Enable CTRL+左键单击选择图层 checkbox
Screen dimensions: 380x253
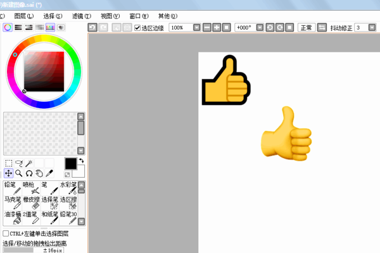tap(6, 233)
